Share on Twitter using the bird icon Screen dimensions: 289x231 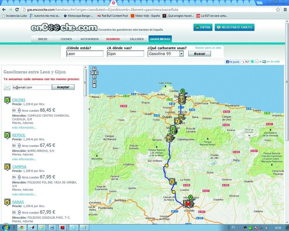coord(253,62)
